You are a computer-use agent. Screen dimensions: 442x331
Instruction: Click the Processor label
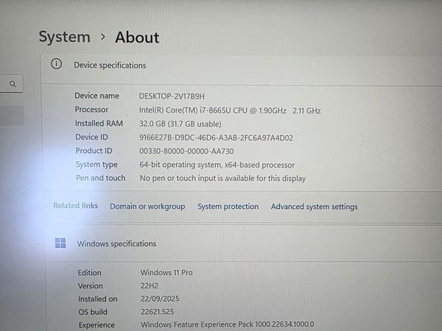click(91, 110)
